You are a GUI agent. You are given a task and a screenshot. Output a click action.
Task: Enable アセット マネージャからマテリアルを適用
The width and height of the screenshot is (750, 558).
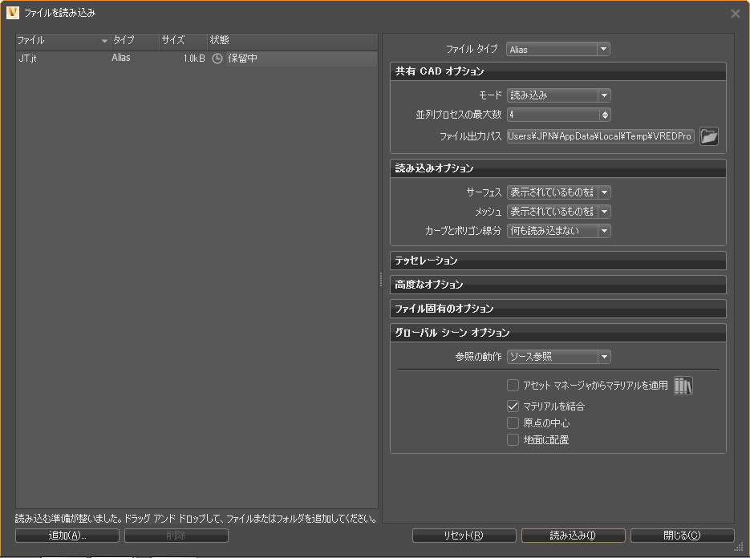click(513, 386)
